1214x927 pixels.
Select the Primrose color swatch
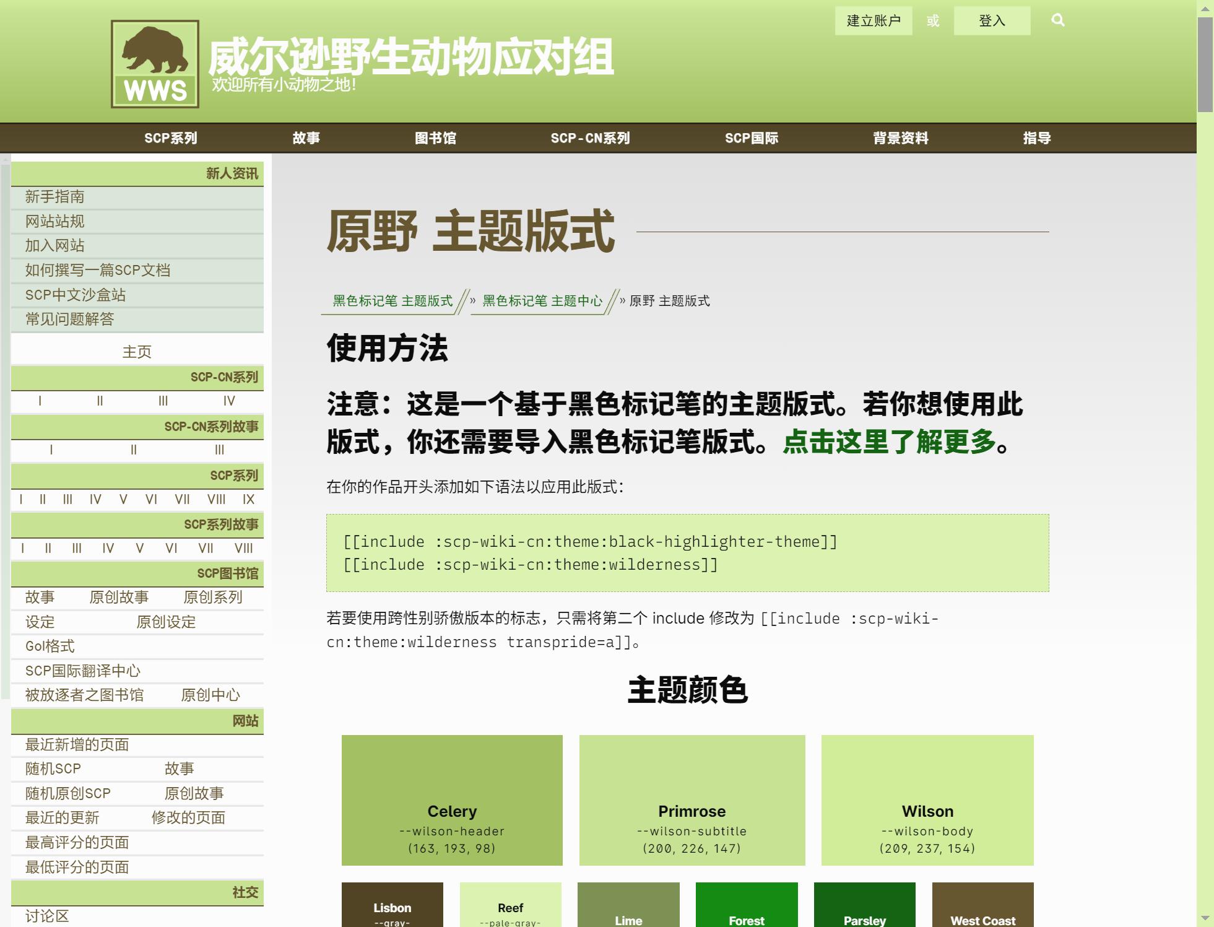(692, 799)
